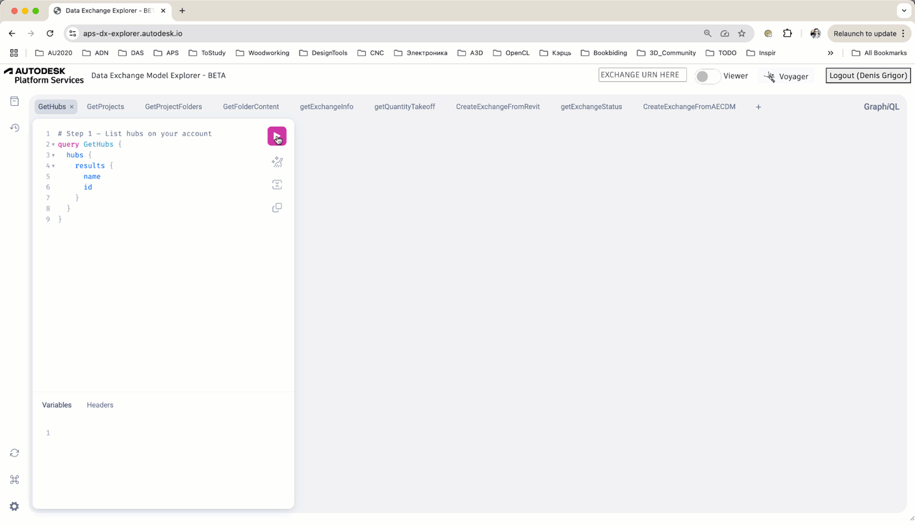Screen dimensions: 915x526
Task: Open the Extensions puzzle icon
Action: 788,34
